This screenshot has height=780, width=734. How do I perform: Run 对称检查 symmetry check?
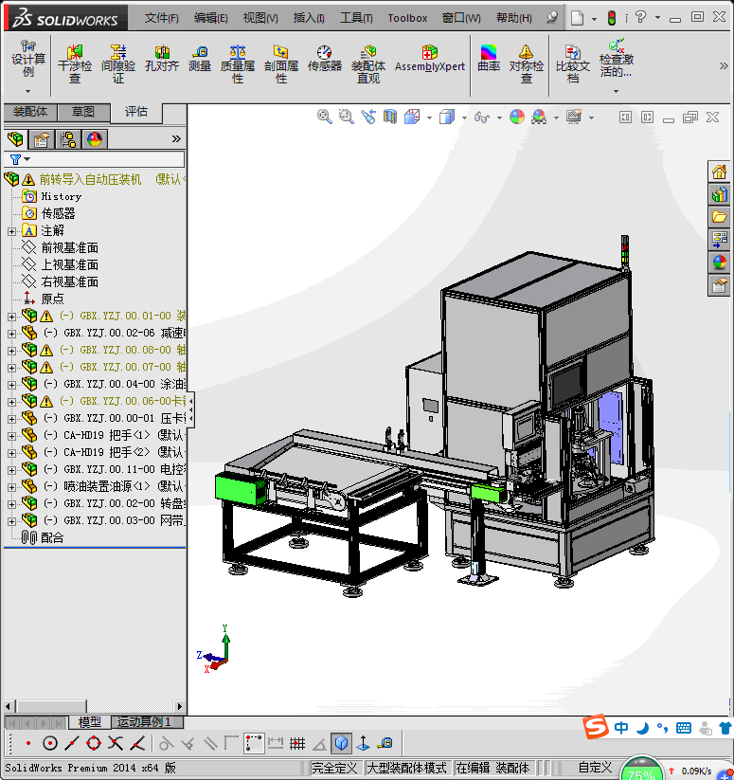tap(527, 63)
